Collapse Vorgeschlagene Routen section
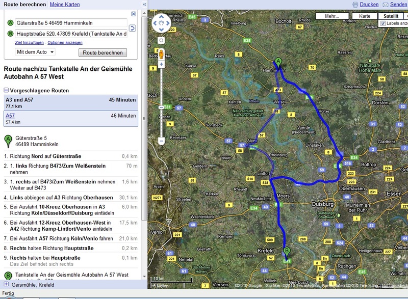The image size is (408, 299). tap(6, 90)
